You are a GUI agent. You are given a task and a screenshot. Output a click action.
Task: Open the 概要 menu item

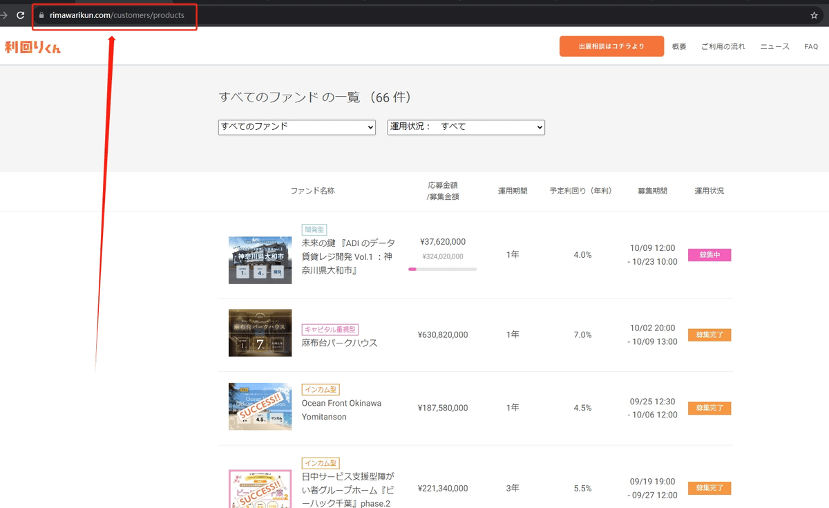[x=679, y=46]
